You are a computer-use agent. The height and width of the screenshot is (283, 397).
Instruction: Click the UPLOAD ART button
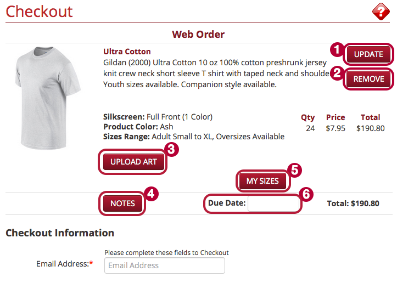[133, 162]
